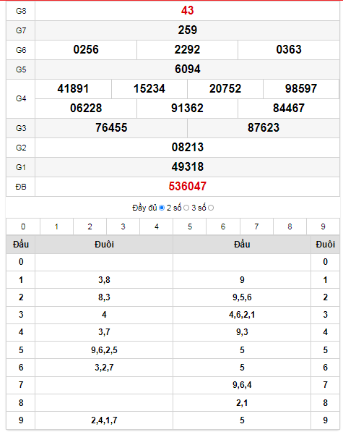Click the G6 number 2292
Image resolution: width=343 pixels, height=432 pixels.
pos(187,50)
